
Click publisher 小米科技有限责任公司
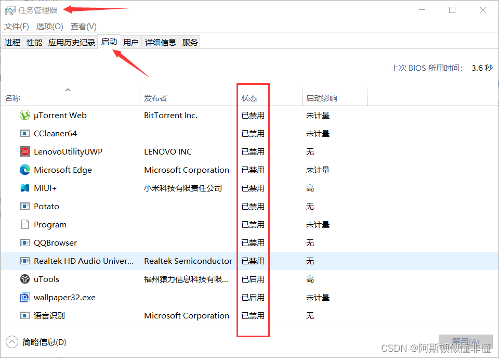pos(183,188)
